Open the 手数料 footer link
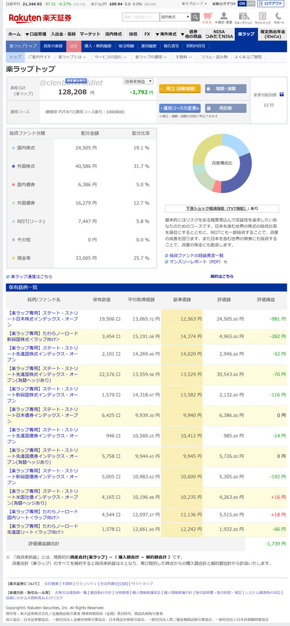Viewport: 290px width, 626px height. [66, 583]
